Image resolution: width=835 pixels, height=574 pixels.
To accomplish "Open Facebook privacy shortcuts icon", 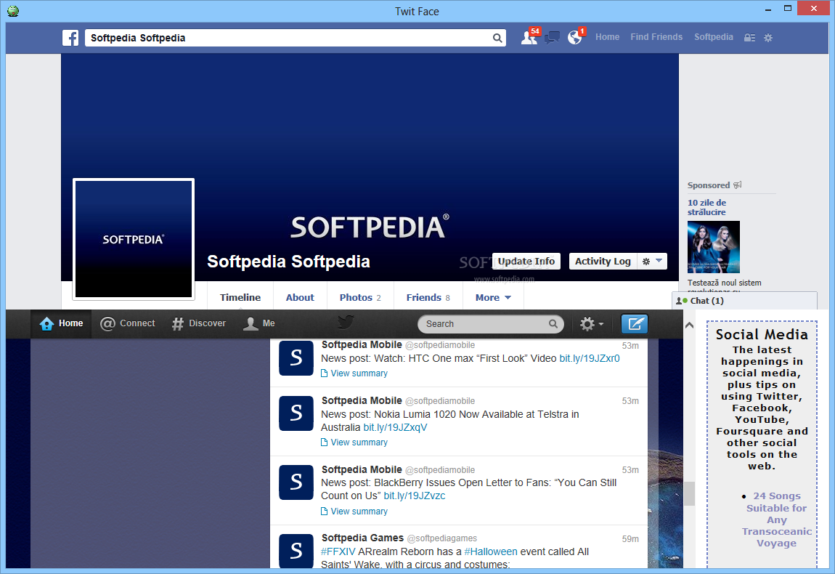I will [x=749, y=38].
